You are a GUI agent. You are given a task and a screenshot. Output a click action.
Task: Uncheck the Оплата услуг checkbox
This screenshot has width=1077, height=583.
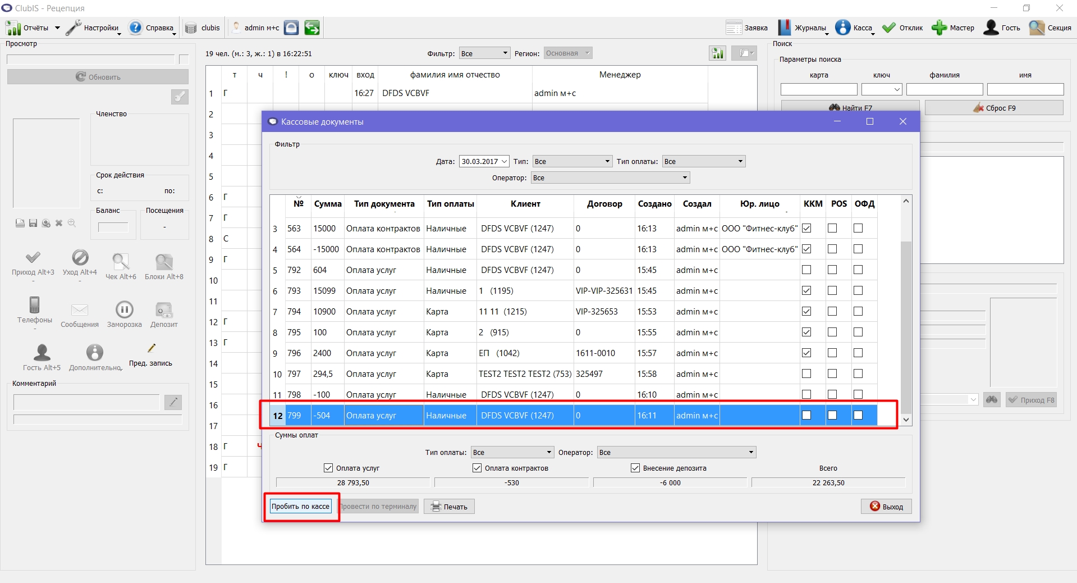click(x=328, y=468)
